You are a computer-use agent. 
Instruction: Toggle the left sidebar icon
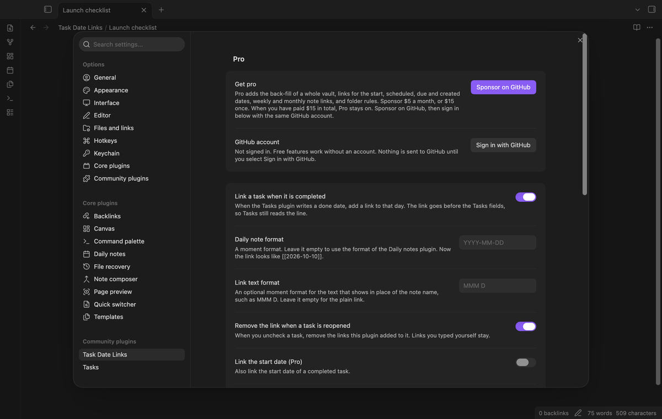pos(48,9)
